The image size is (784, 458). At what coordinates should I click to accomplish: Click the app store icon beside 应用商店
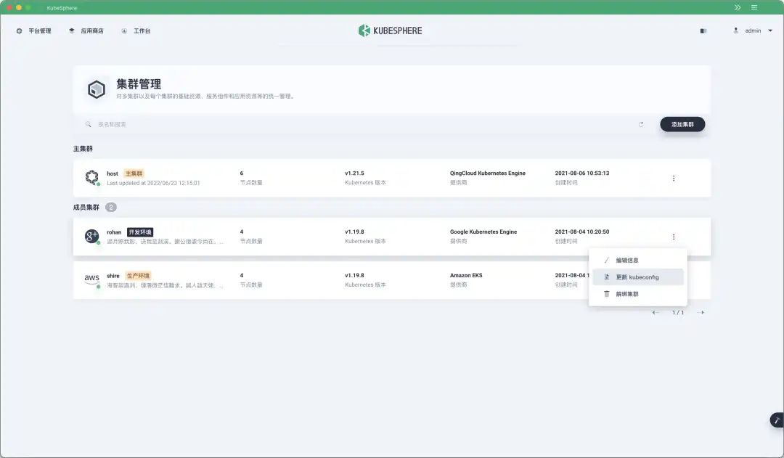point(72,31)
